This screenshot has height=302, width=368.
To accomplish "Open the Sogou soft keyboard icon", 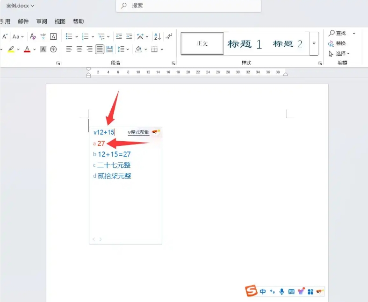I will click(291, 291).
